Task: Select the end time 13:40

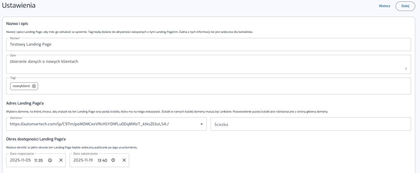Action: coord(102,160)
